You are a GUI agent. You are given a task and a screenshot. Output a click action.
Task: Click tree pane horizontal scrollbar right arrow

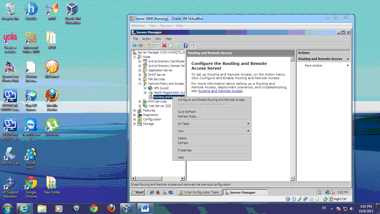pyautogui.click(x=183, y=178)
